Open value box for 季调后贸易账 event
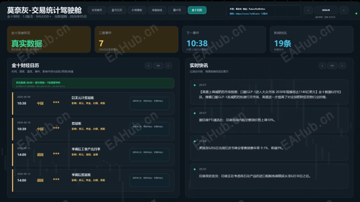 click(x=149, y=180)
